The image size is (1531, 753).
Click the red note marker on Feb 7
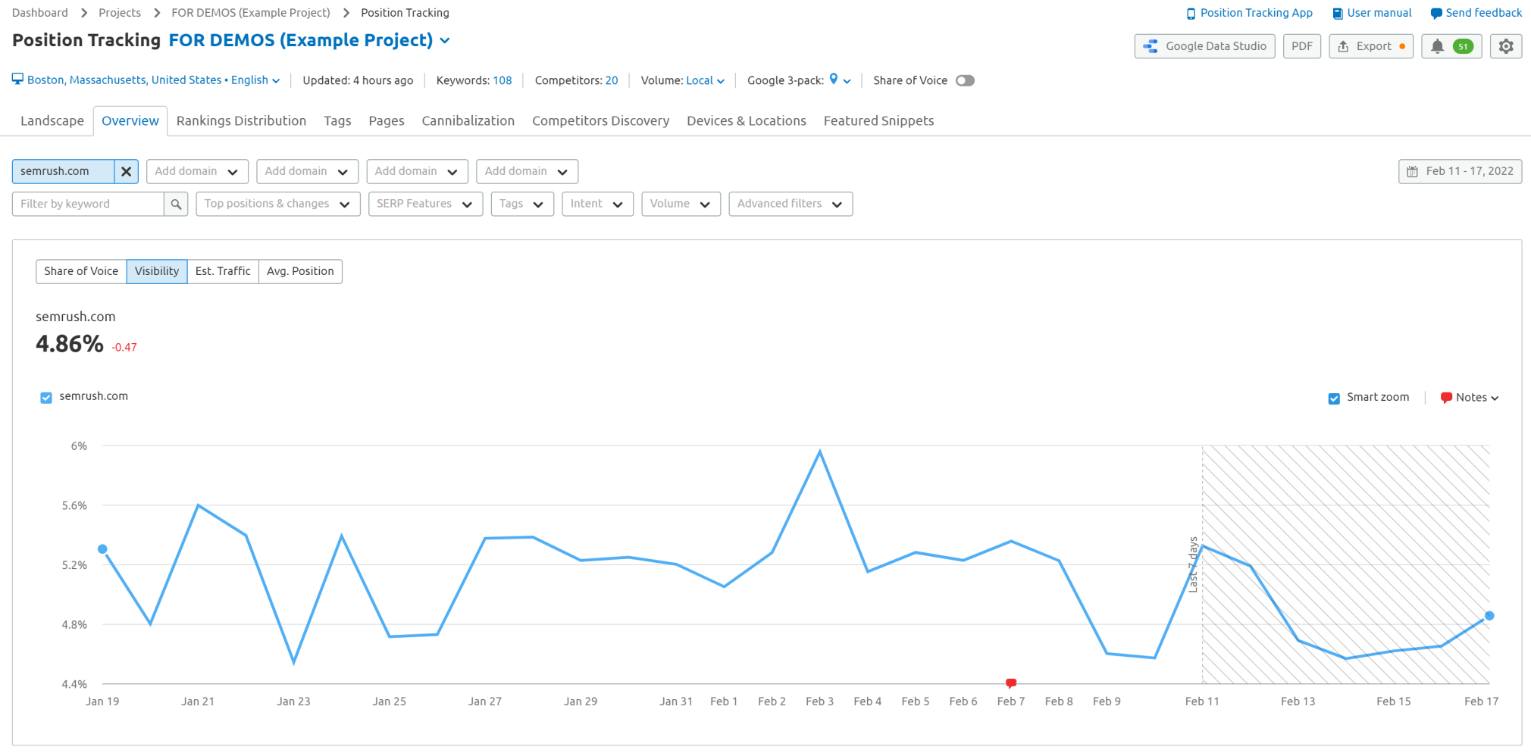pos(1011,683)
